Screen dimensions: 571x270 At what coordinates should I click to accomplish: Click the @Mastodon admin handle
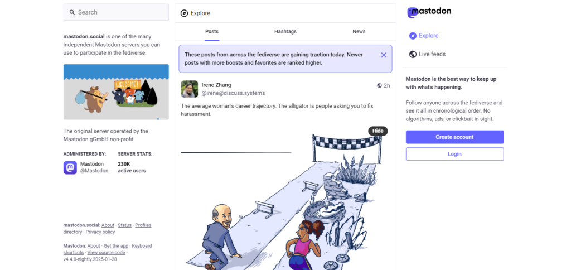(x=94, y=171)
